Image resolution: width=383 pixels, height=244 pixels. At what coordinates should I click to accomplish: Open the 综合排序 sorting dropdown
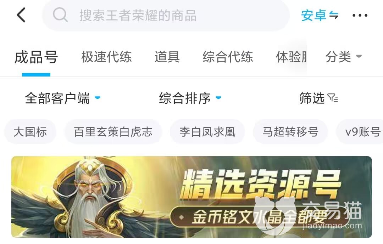pos(190,98)
